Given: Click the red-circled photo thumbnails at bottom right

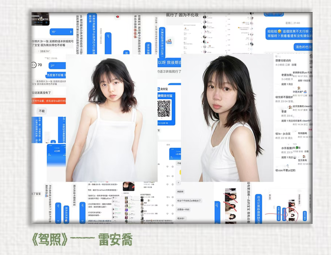Looking at the screenshot, I should point(292,210).
